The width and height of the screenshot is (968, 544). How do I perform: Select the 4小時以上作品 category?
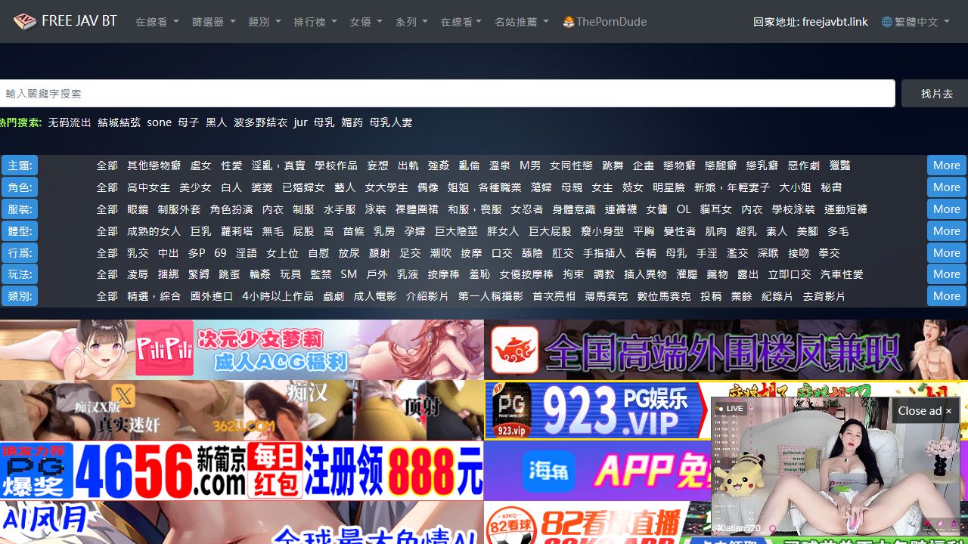click(278, 296)
